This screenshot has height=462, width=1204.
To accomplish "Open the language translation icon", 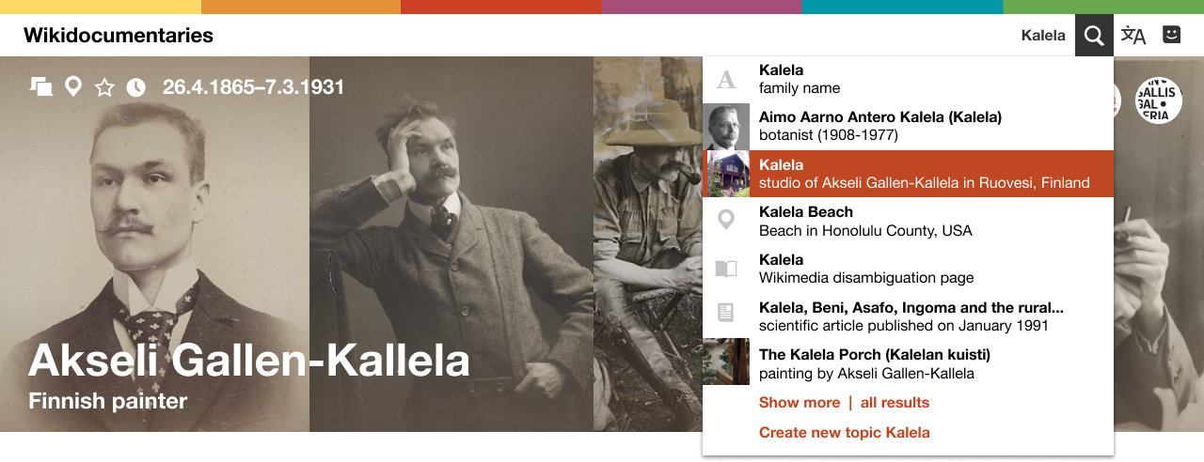I will [x=1133, y=36].
